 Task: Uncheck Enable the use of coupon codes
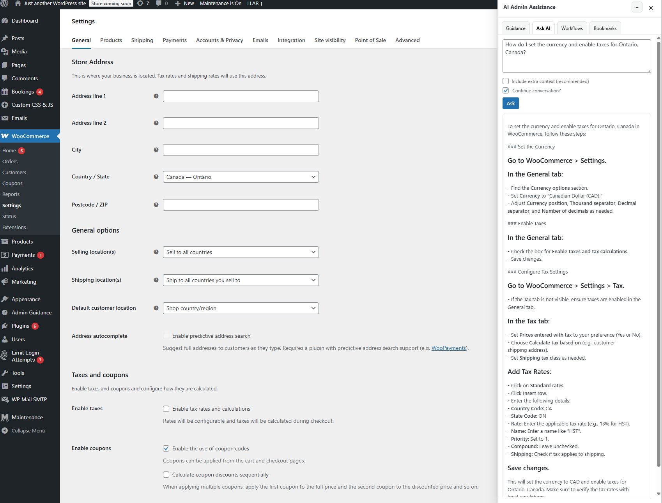pos(166,448)
